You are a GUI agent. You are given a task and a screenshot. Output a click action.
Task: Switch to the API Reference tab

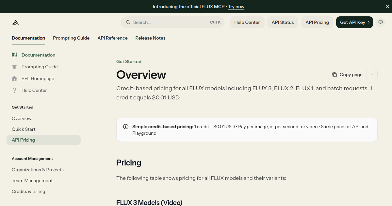[112, 38]
